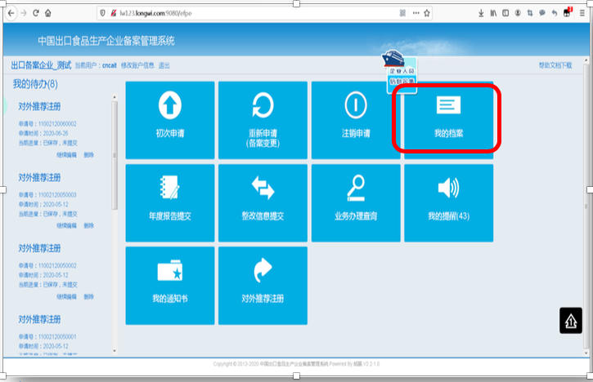593x382 pixels.
Task: Select the 年度报告提交 notebook tile
Action: coord(169,202)
